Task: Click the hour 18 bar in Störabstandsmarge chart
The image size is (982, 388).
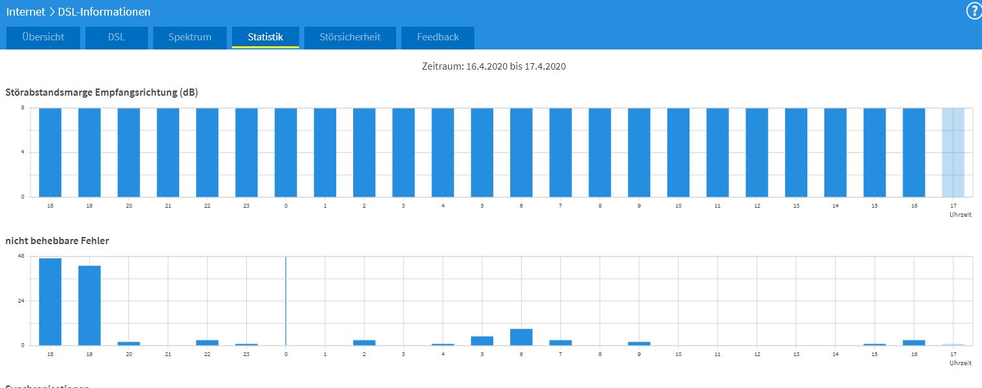Action: 50,152
